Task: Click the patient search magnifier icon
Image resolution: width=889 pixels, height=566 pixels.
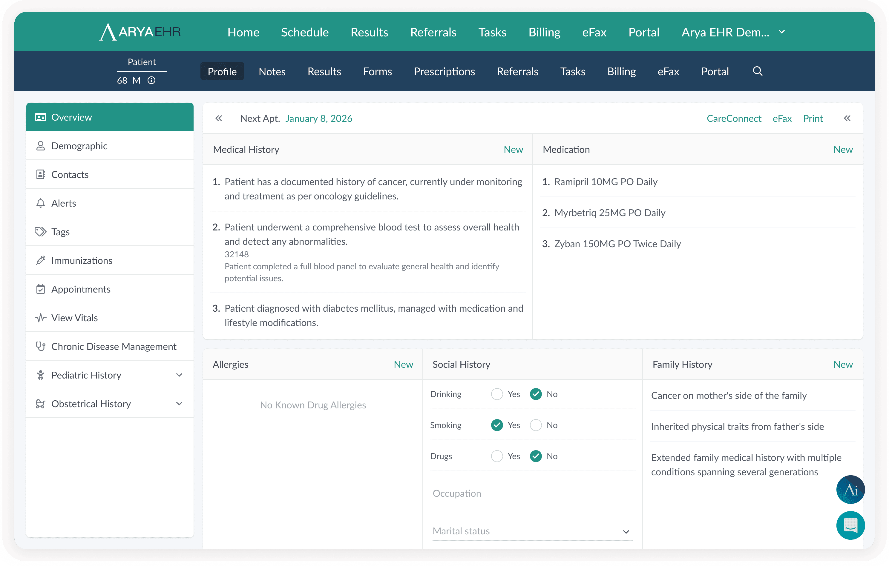Action: (x=758, y=71)
